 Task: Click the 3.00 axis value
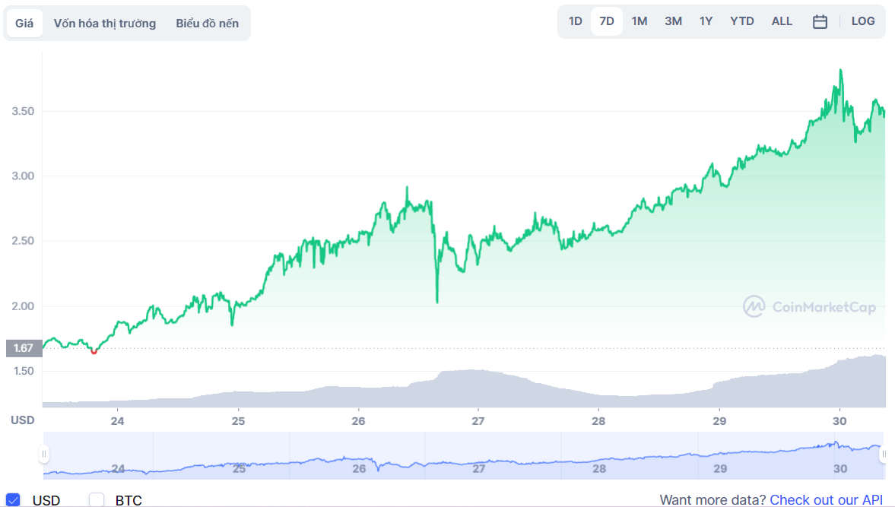click(x=23, y=176)
